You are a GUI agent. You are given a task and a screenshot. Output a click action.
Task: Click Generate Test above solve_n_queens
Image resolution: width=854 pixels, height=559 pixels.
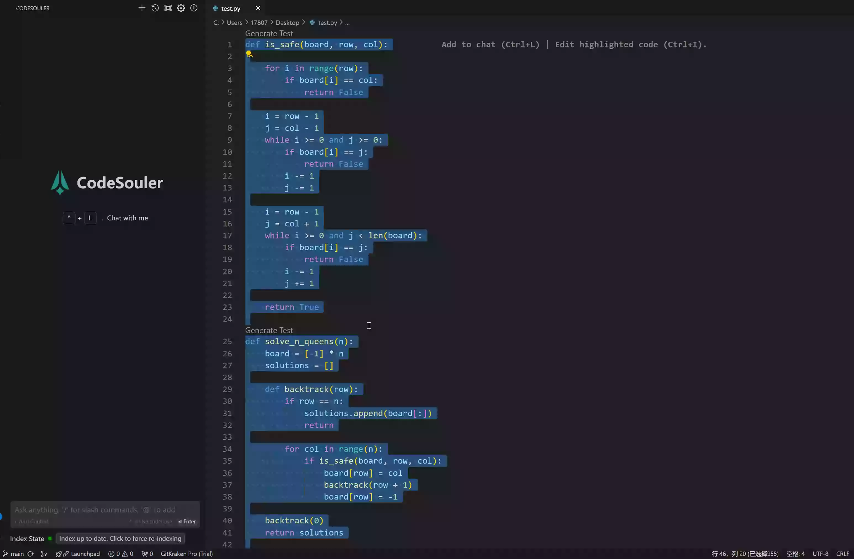(269, 330)
